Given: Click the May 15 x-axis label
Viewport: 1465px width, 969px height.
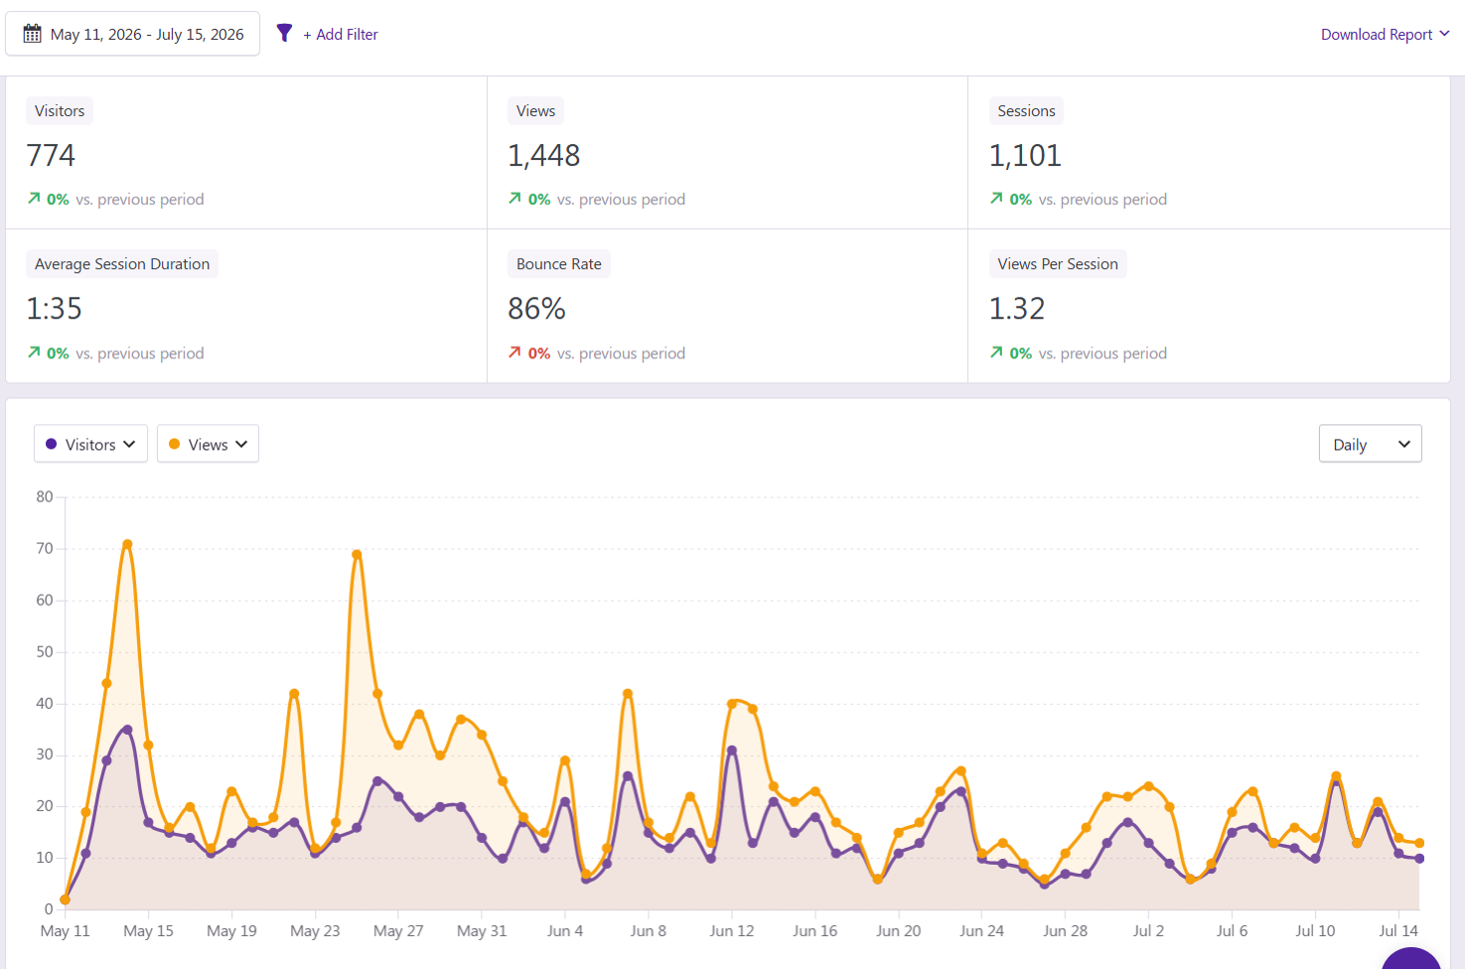Looking at the screenshot, I should [148, 931].
